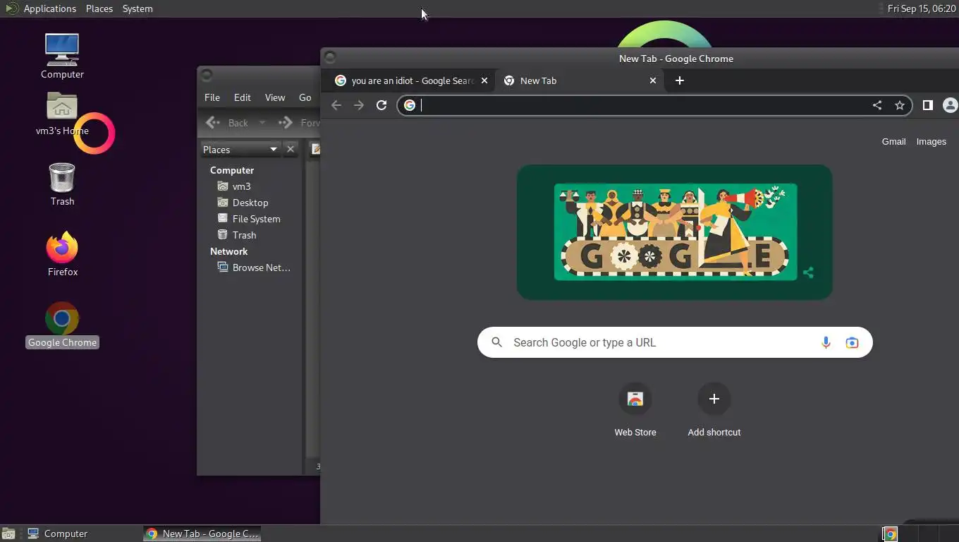The width and height of the screenshot is (959, 542).
Task: Click the Google doodle image
Action: pyautogui.click(x=675, y=232)
